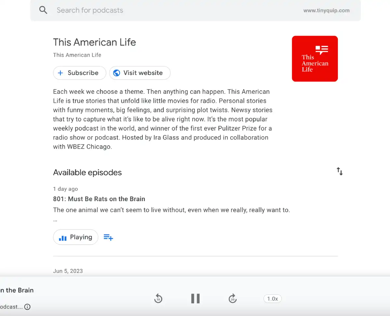390x316 pixels.
Task: Click the www.tinyquip.com label
Action: [x=326, y=10]
